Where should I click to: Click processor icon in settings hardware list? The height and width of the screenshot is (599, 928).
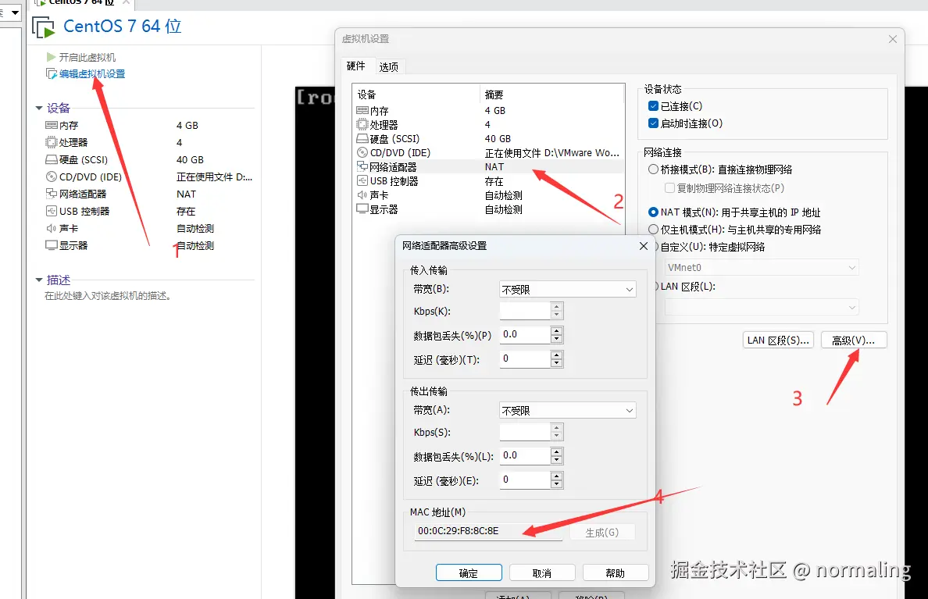362,125
